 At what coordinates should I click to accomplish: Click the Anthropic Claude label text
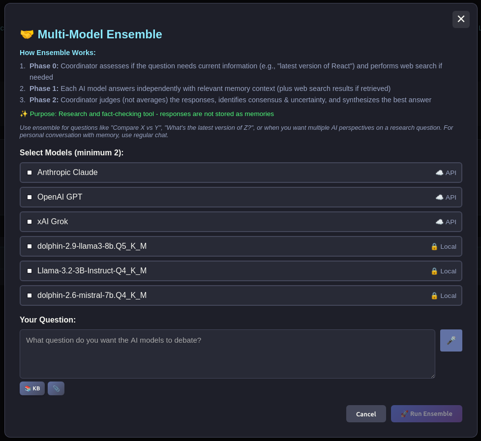pyautogui.click(x=67, y=173)
